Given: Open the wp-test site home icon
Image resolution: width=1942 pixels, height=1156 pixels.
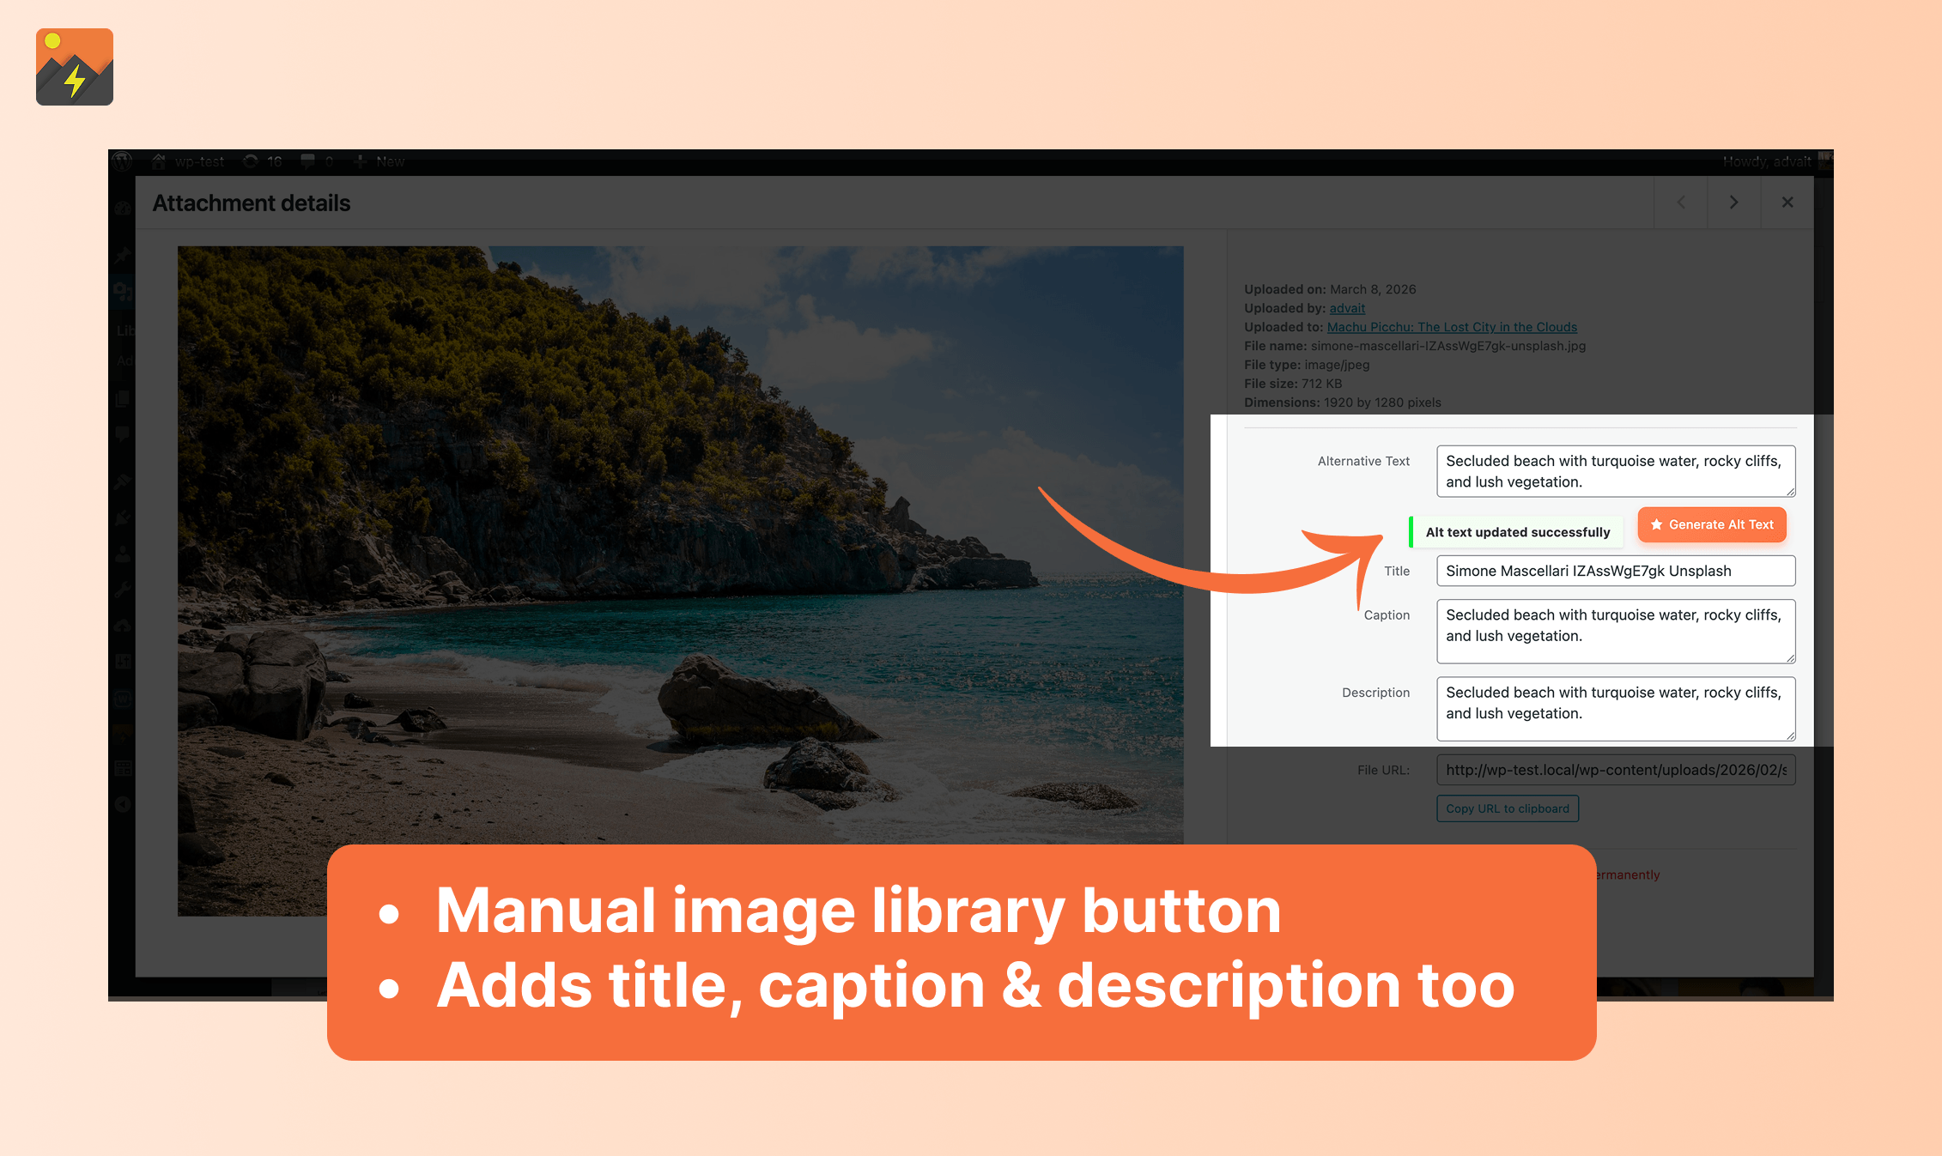Looking at the screenshot, I should [159, 161].
